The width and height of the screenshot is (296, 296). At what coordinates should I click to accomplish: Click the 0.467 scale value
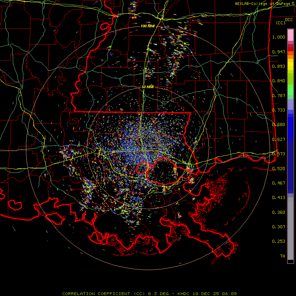point(279,183)
